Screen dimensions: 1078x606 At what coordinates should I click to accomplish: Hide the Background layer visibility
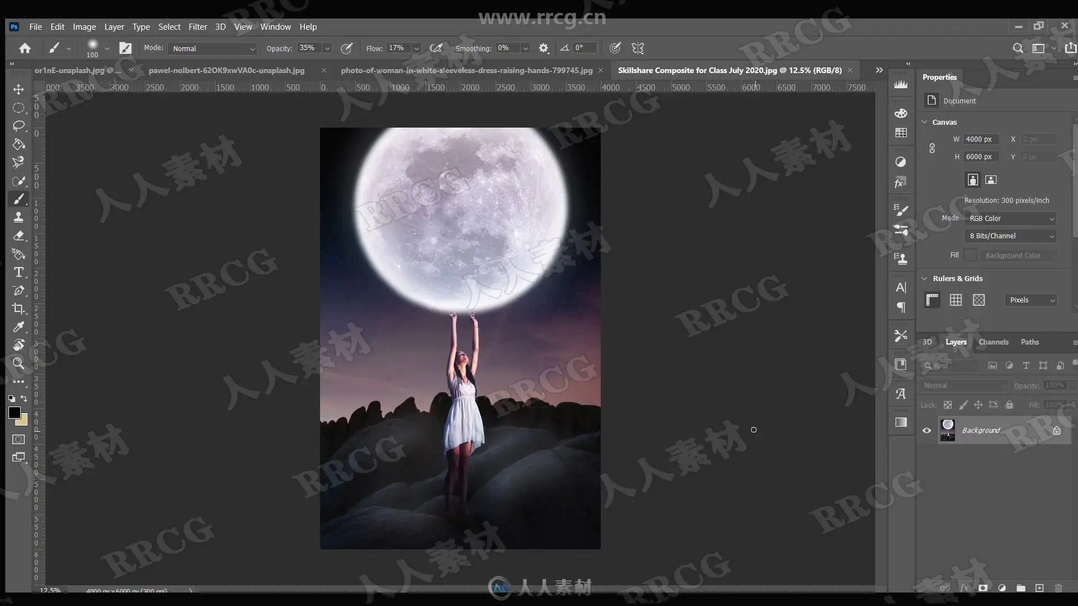coord(926,430)
